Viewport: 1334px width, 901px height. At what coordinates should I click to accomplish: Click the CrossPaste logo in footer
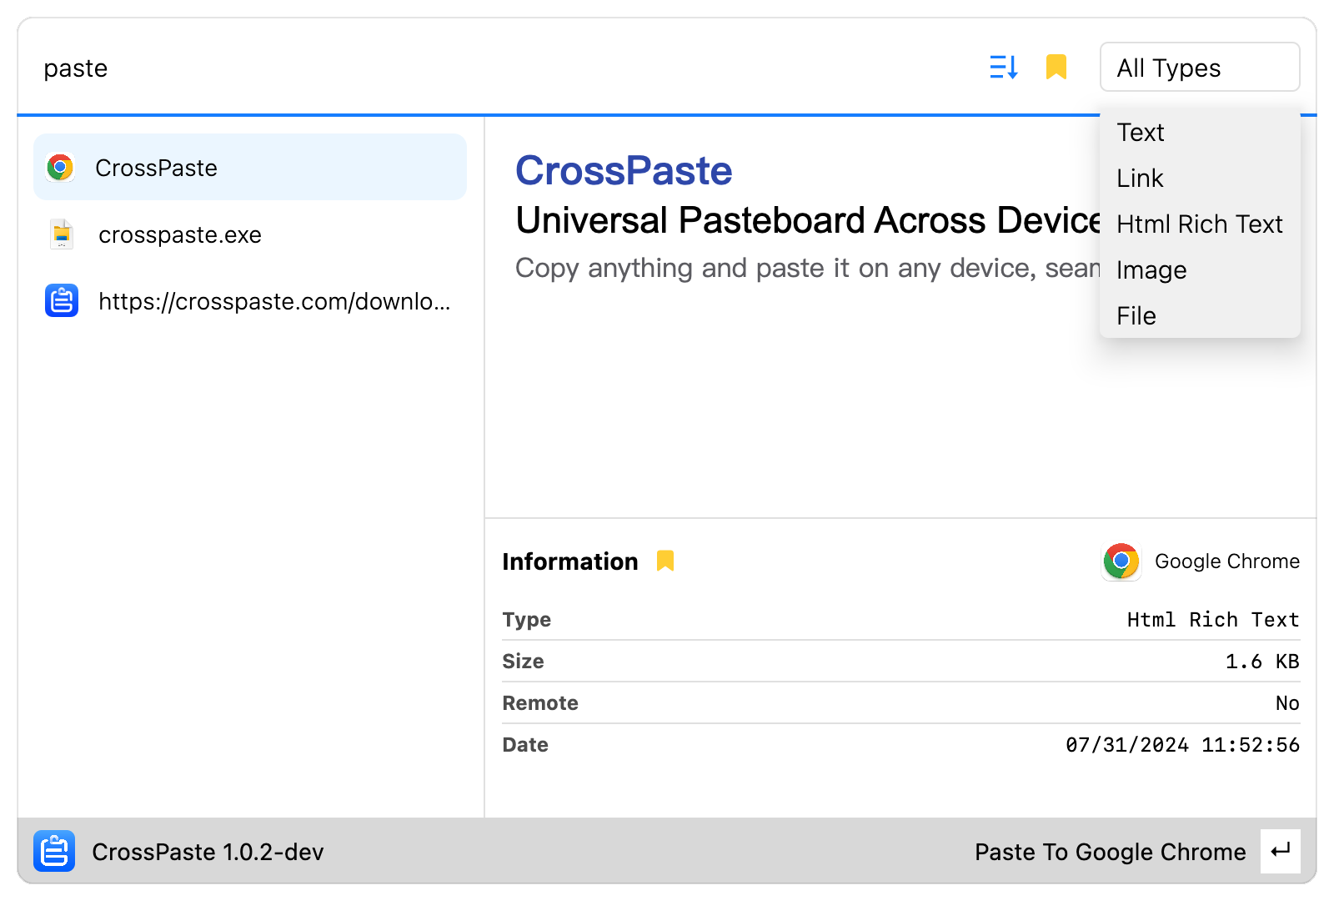tap(54, 851)
